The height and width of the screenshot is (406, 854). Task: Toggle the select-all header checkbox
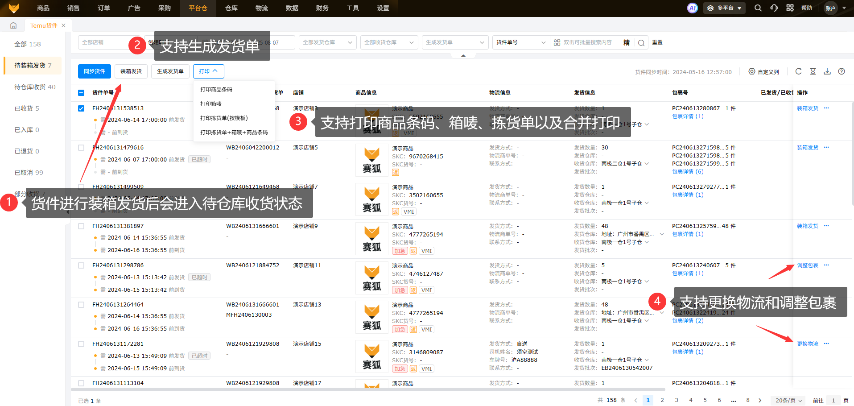pyautogui.click(x=81, y=93)
